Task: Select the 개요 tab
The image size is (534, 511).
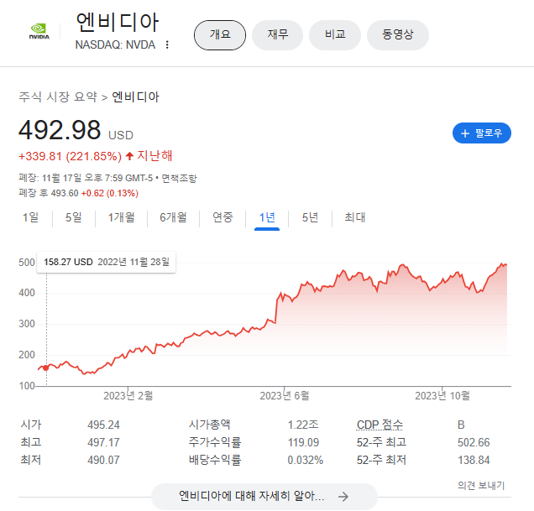Action: (220, 34)
